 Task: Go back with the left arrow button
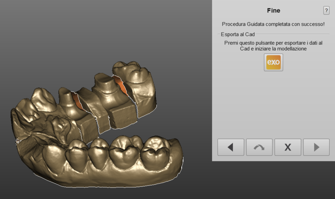click(230, 147)
